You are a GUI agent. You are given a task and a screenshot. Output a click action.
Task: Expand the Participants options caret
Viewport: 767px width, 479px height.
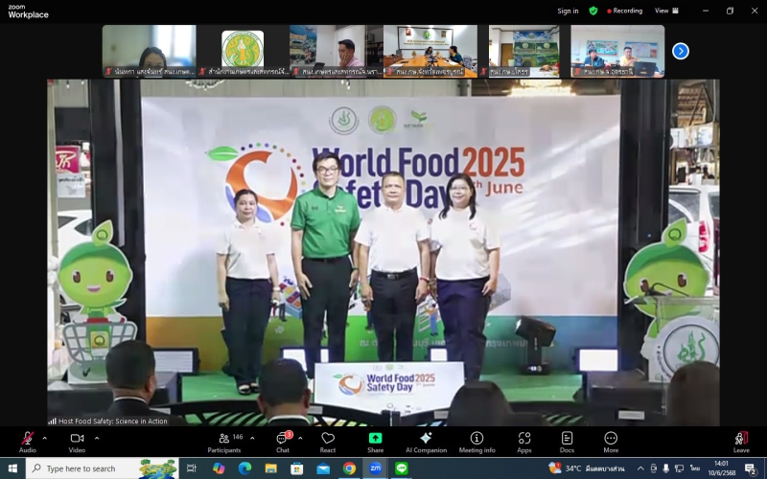252,438
